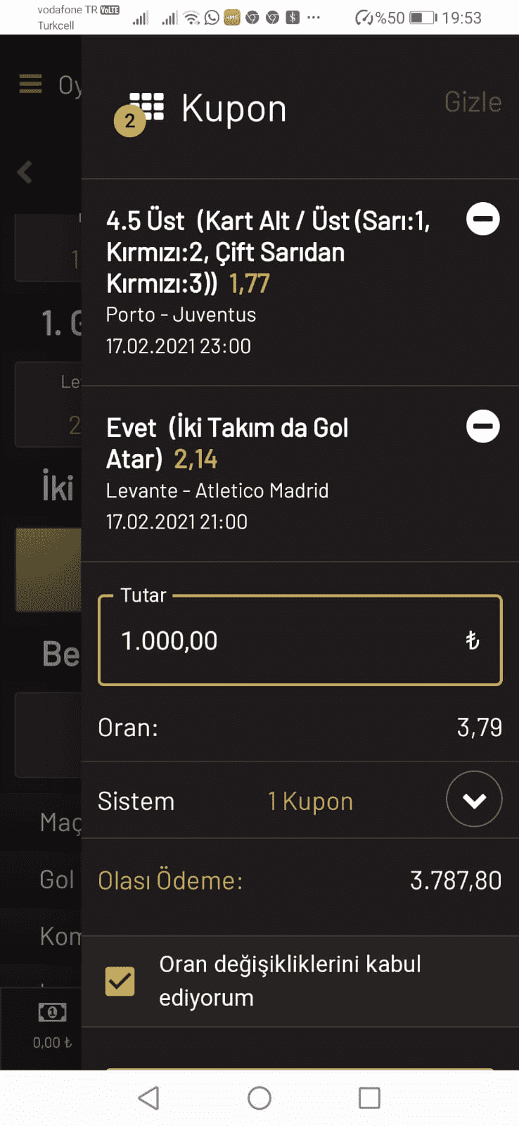Remove the Porto - Juventus bet selection
Screen dimensions: 519x1126
coord(483,219)
